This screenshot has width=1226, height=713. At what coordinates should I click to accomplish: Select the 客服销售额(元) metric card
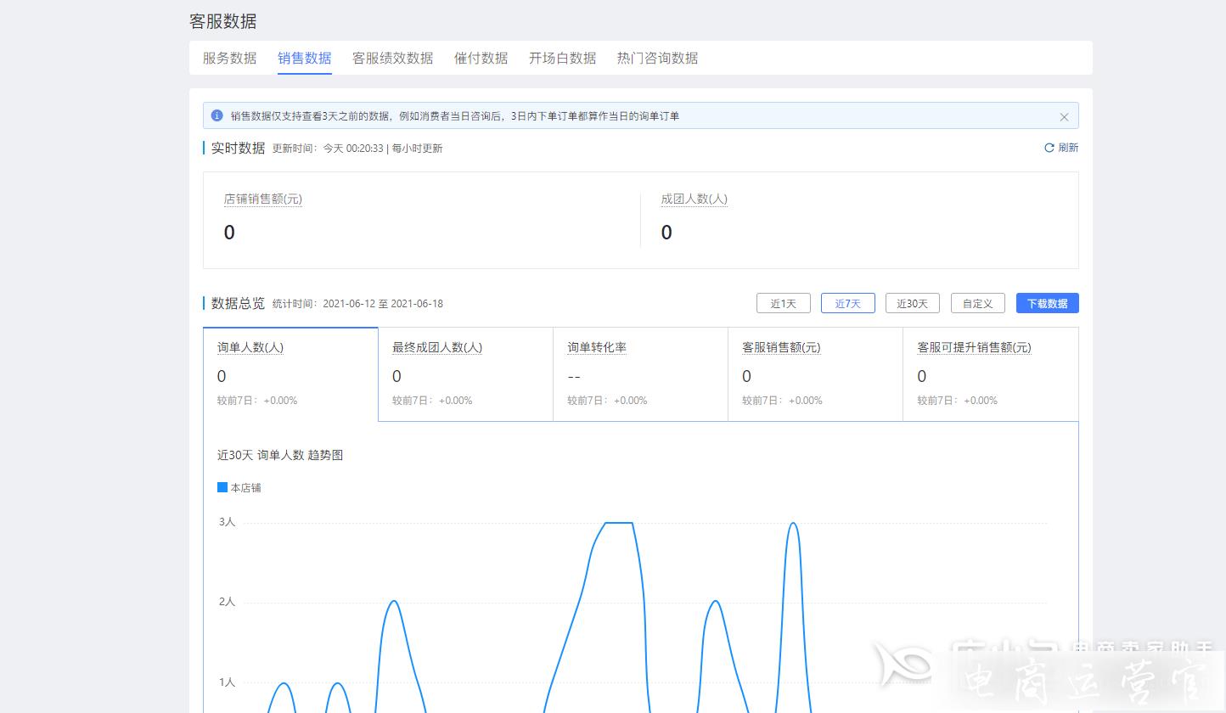tap(815, 374)
